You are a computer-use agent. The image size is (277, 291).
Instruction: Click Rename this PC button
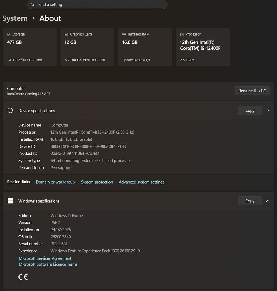(x=252, y=91)
